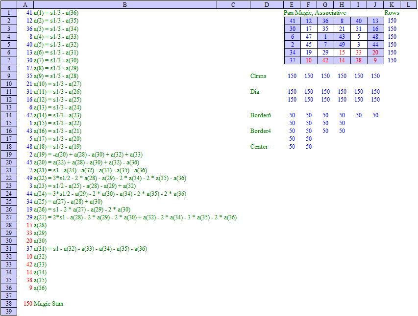Image resolution: width=418 pixels, height=316 pixels.
Task: Click the 'a(33)' label in row 33
Action: (40, 264)
